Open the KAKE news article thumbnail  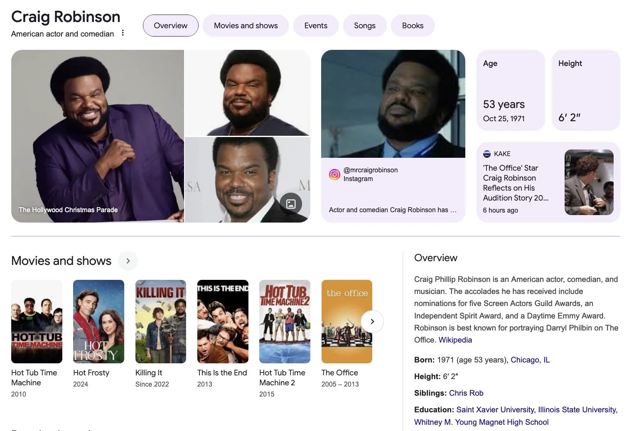pyautogui.click(x=589, y=182)
